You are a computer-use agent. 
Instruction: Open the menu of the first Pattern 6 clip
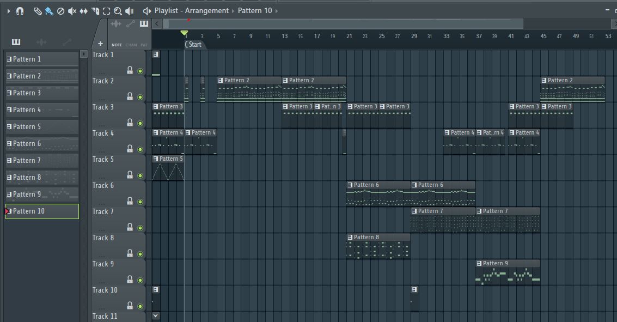[350, 185]
